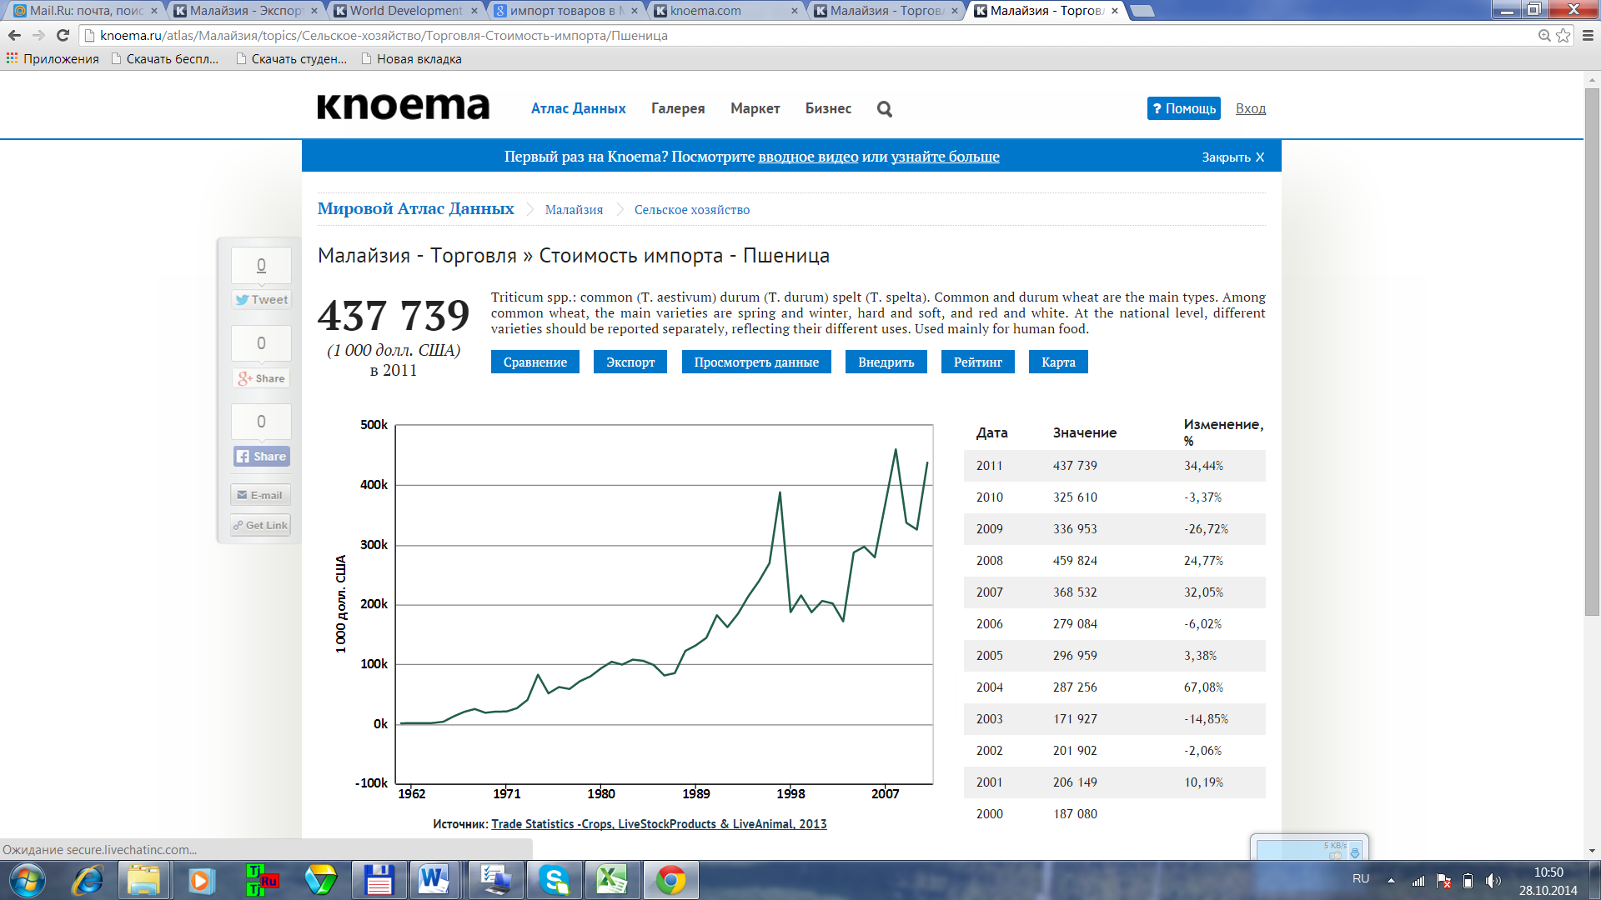Image resolution: width=1601 pixels, height=900 pixels.
Task: Reload the page with the browser refresh icon
Action: (63, 35)
